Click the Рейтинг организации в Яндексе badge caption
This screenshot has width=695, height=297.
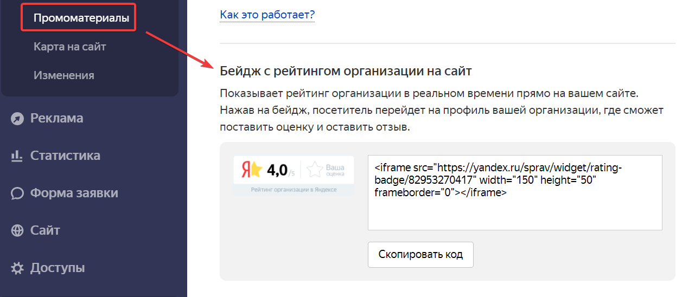pos(294,190)
